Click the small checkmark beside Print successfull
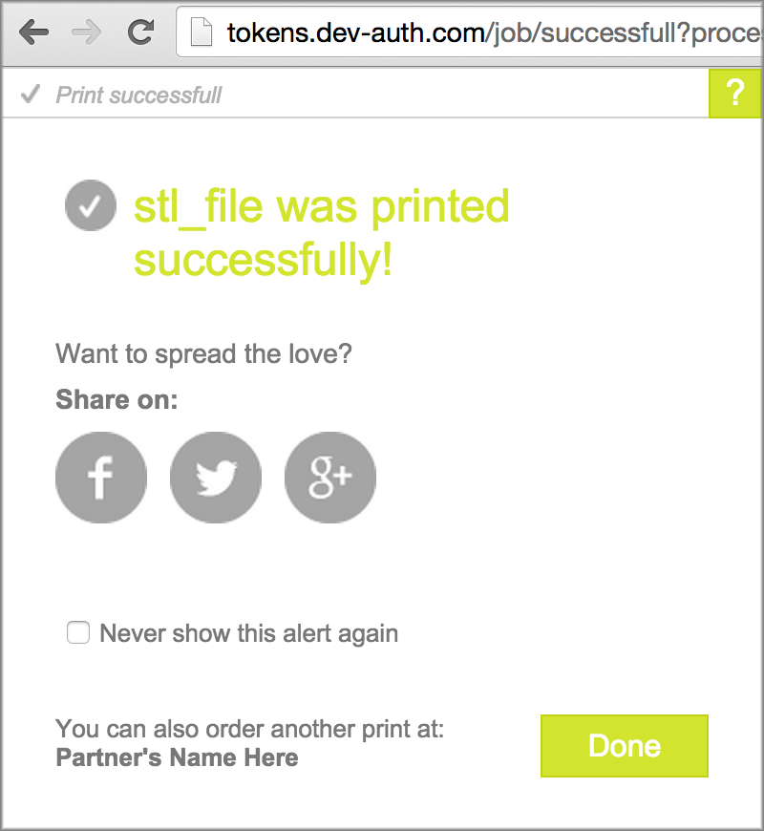The width and height of the screenshot is (764, 831). [31, 95]
